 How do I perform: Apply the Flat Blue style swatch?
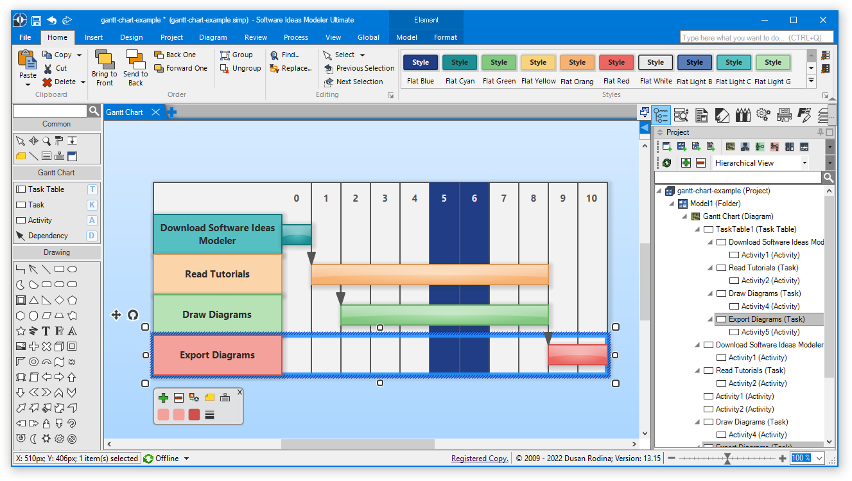[421, 62]
